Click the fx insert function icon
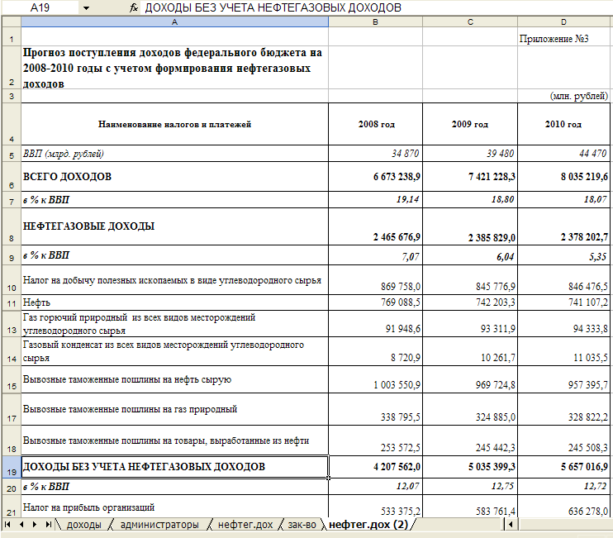The image size is (613, 538). click(134, 7)
